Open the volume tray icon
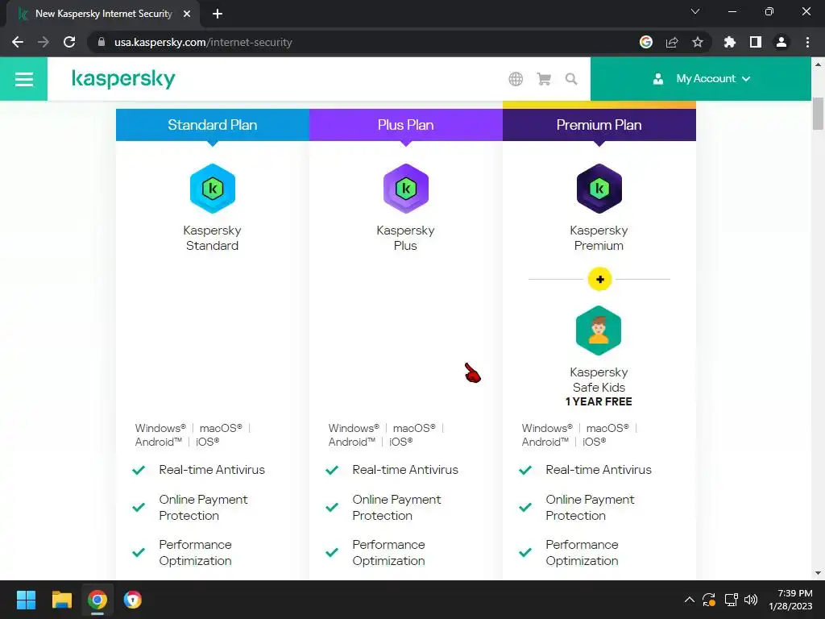825x619 pixels. [x=751, y=600]
